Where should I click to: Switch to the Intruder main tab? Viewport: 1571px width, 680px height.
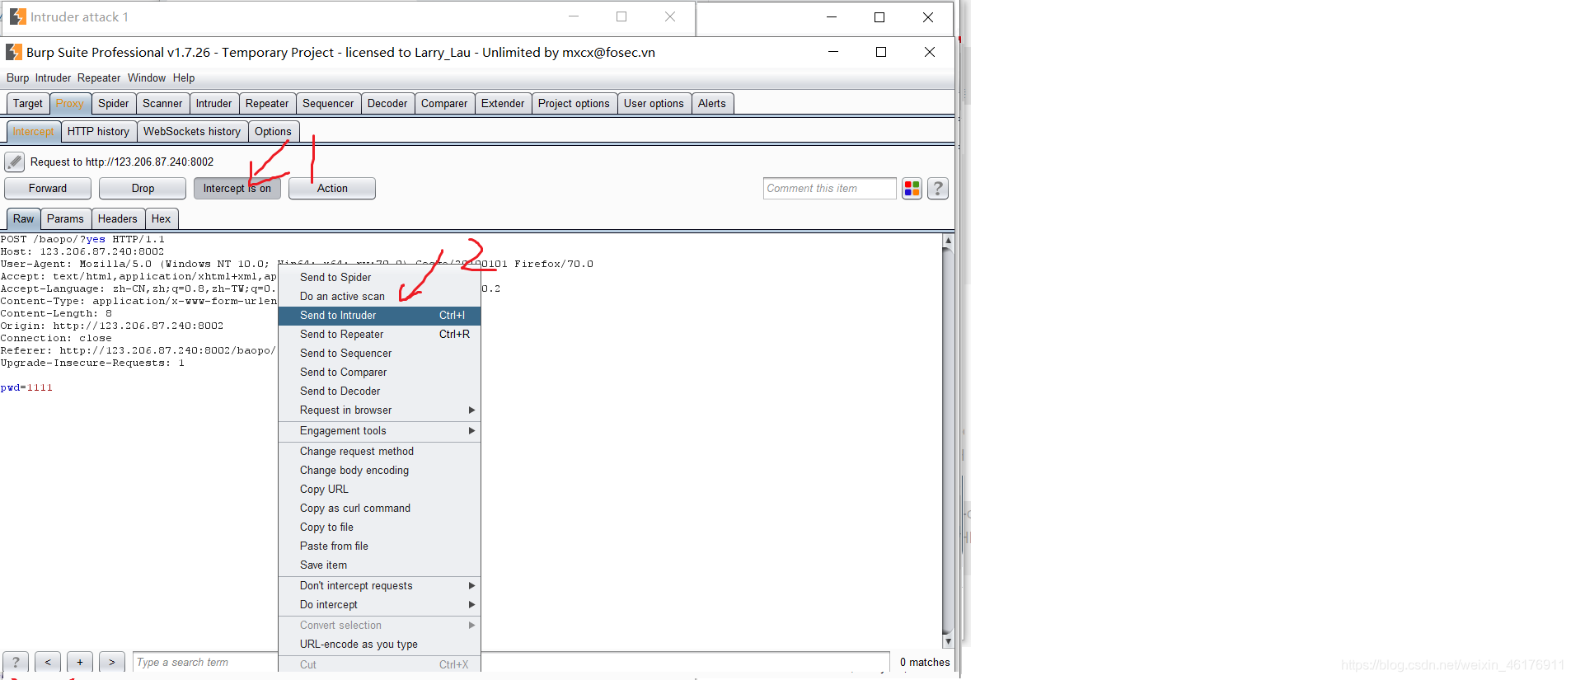click(x=214, y=103)
